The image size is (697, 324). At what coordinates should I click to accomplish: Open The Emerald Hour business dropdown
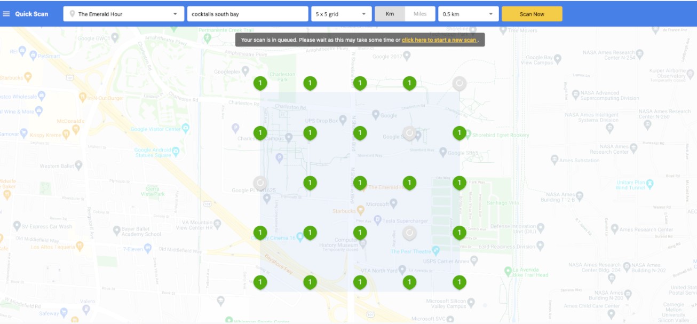tap(123, 14)
